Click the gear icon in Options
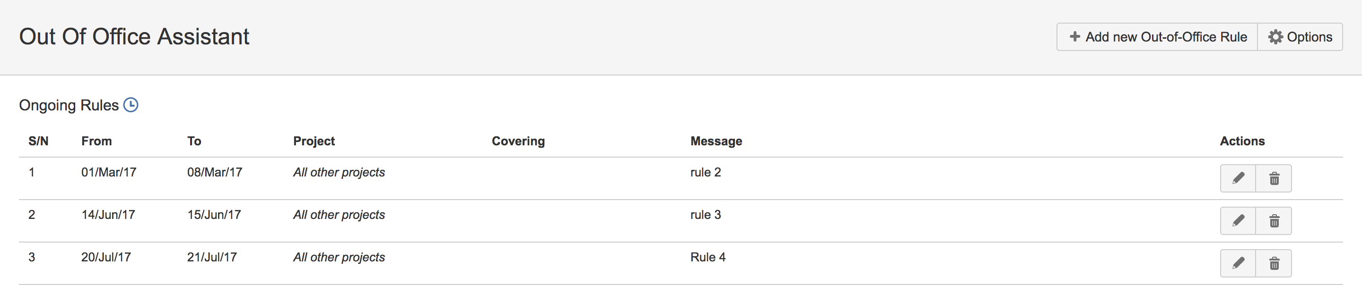The image size is (1362, 285). click(x=1275, y=37)
